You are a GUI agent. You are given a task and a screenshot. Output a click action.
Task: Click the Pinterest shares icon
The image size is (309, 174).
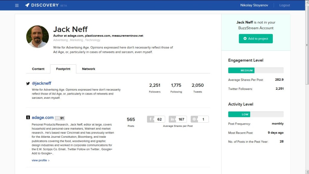pyautogui.click(x=194, y=119)
